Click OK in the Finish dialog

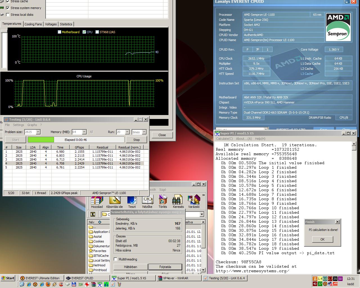pos(322,239)
